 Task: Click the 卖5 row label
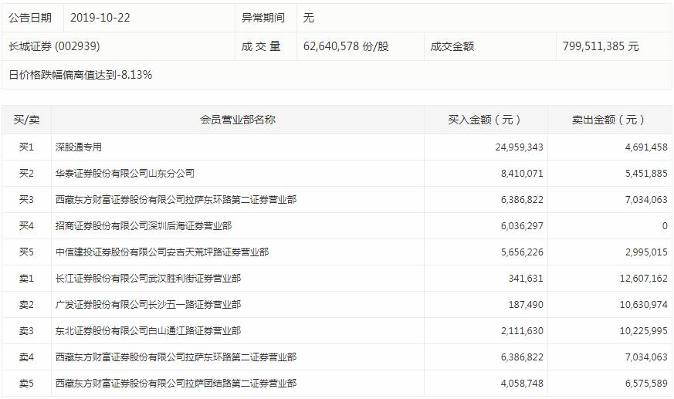26,383
